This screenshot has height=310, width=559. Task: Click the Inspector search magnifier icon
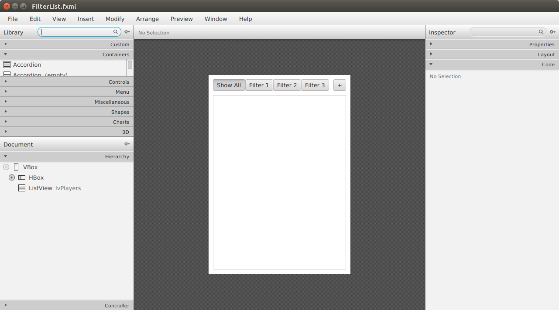pos(541,31)
